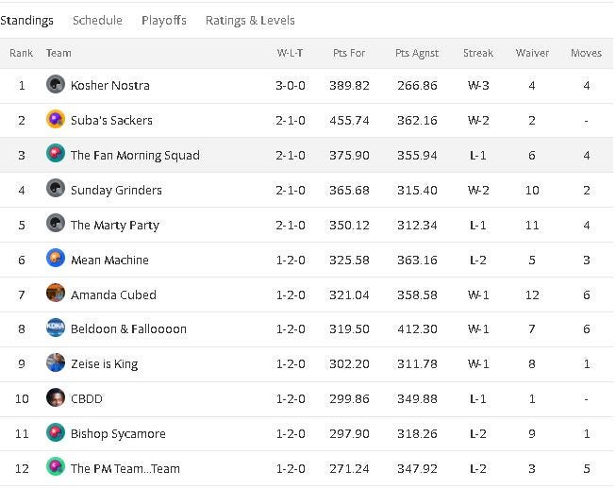Click The PM Team...Team helmet icon
Viewport: 616px width, 488px height.
tap(56, 467)
